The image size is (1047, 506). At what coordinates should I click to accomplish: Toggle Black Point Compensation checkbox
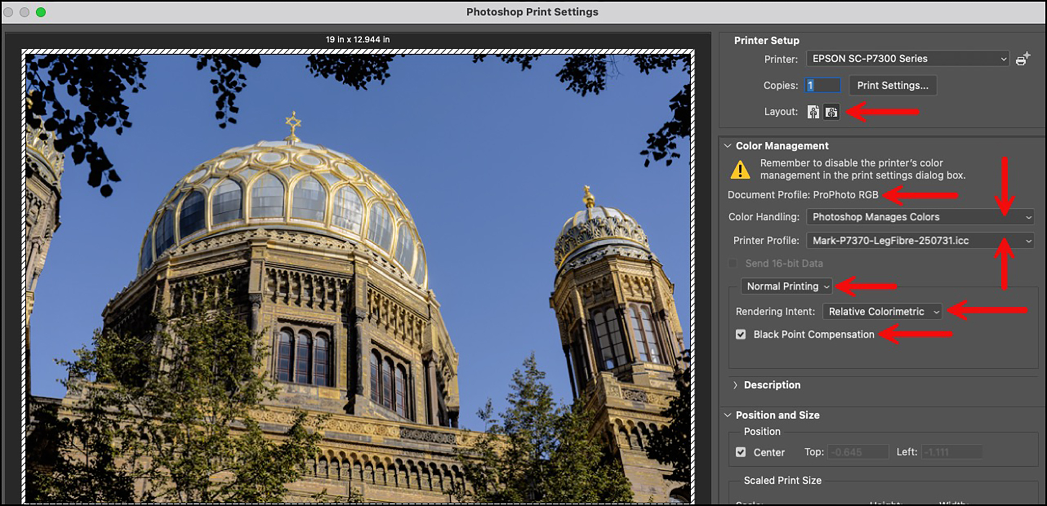(x=741, y=334)
